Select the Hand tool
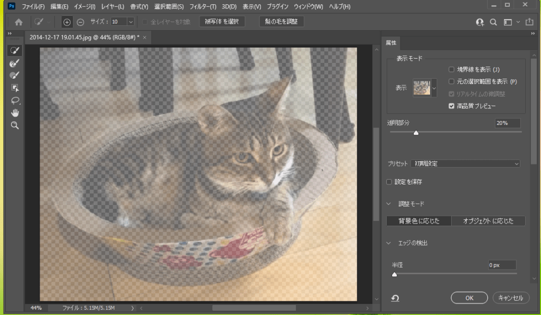 tap(15, 113)
